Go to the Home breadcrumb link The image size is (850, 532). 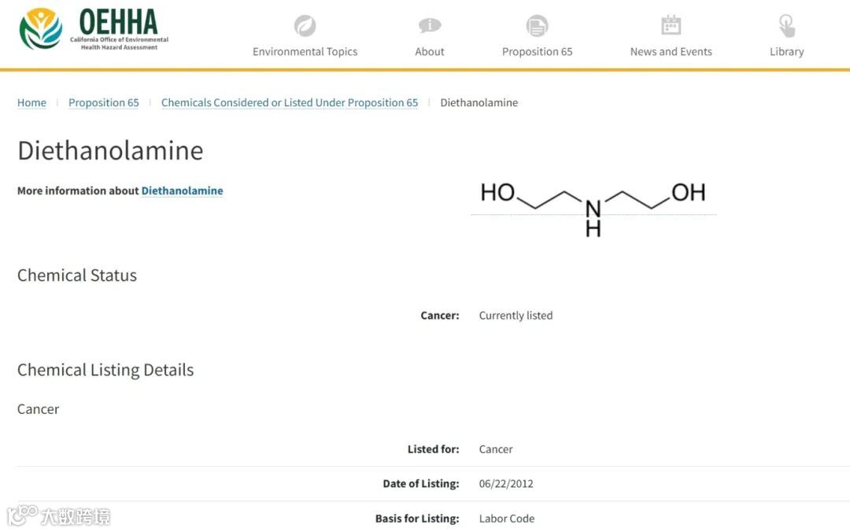coord(31,102)
